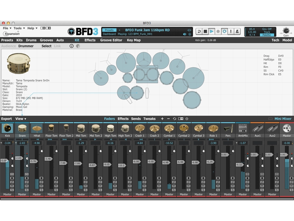Switch to the mixer Sends view
The height and width of the screenshot is (221, 294).
click(x=136, y=119)
